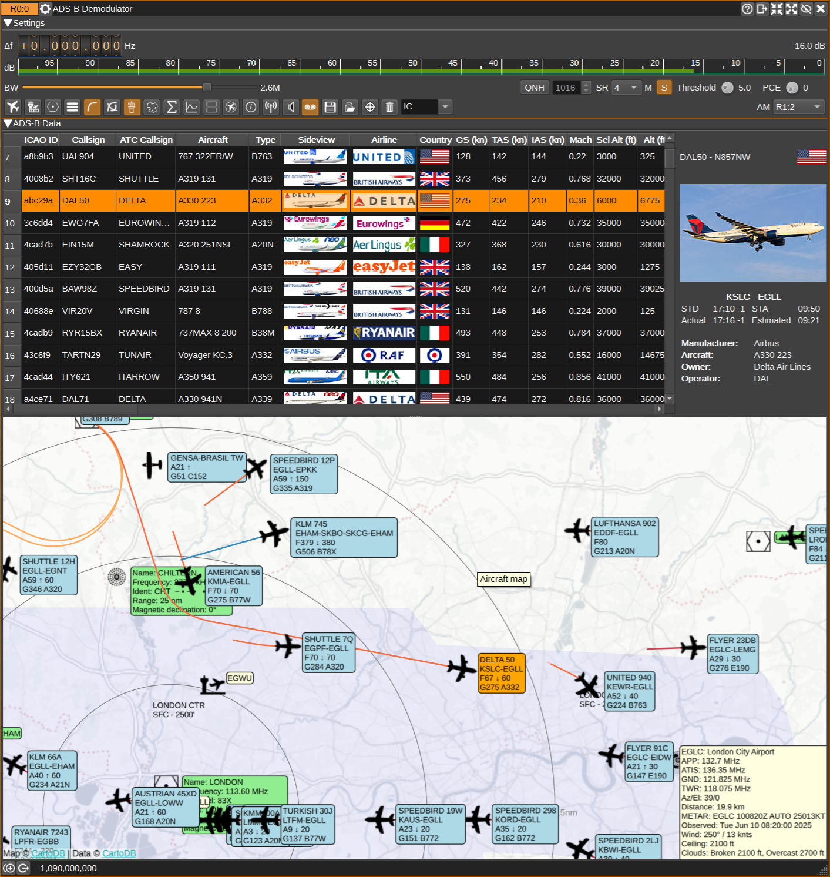The image size is (830, 877).
Task: Select table row with callsign UAL904
Action: (x=343, y=157)
